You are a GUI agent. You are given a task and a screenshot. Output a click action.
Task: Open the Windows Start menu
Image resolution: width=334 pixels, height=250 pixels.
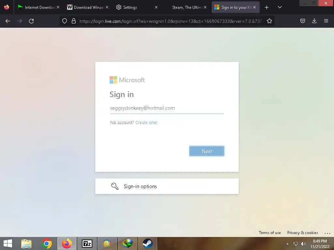(x=8, y=243)
